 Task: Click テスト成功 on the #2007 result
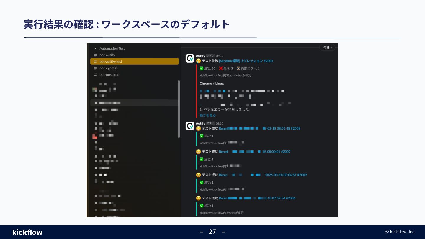click(210, 152)
